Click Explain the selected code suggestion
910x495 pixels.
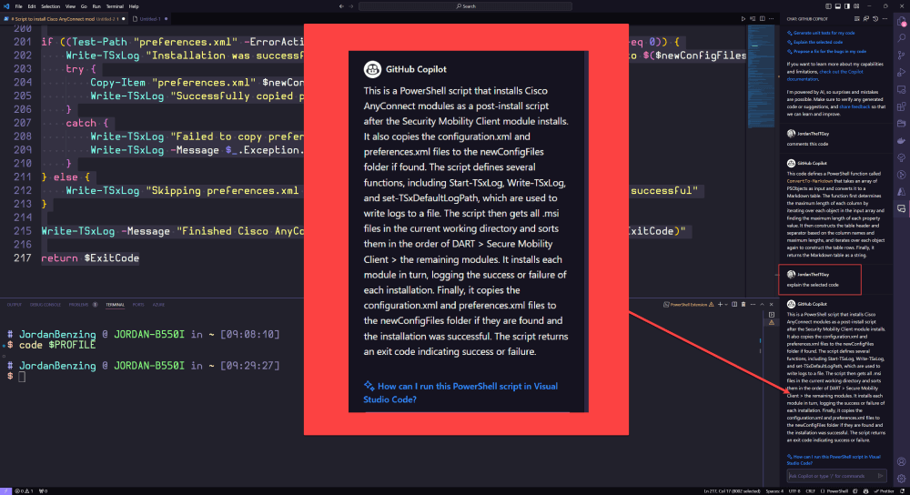pos(818,42)
